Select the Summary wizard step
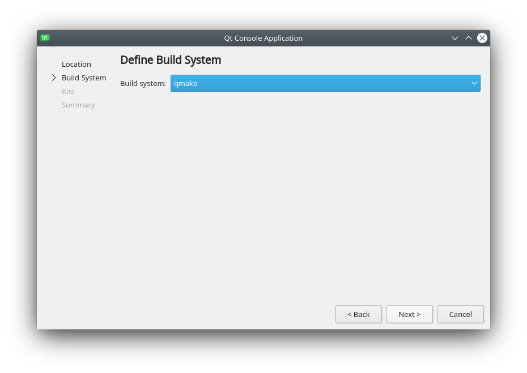Screen dimensions: 527x373 tap(78, 105)
